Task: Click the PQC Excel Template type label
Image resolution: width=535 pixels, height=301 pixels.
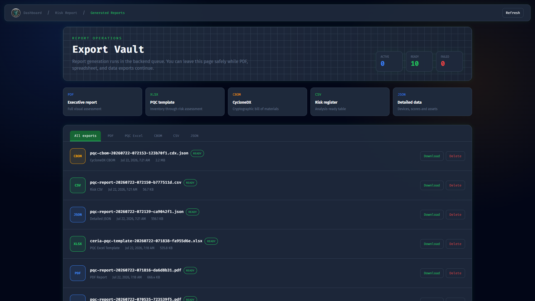Action: tap(105, 248)
